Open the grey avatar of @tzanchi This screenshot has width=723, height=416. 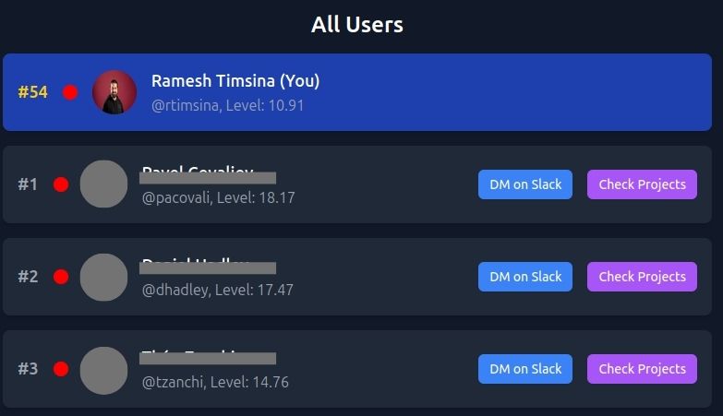[x=103, y=370]
